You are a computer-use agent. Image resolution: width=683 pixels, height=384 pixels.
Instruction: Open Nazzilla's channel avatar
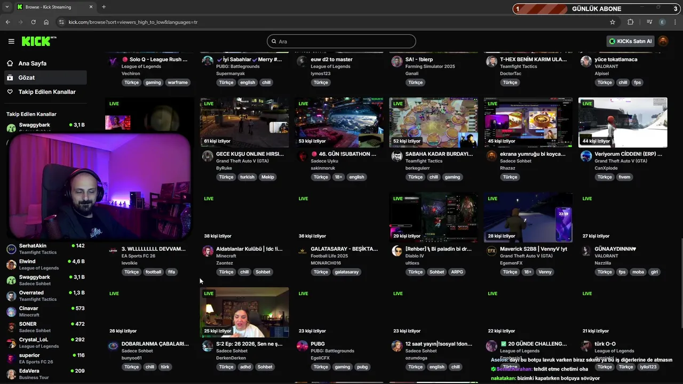(x=586, y=251)
